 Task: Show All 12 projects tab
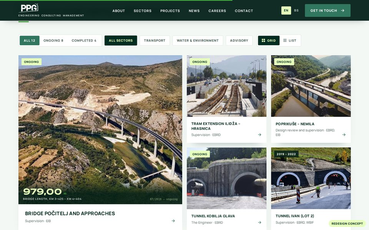30,40
